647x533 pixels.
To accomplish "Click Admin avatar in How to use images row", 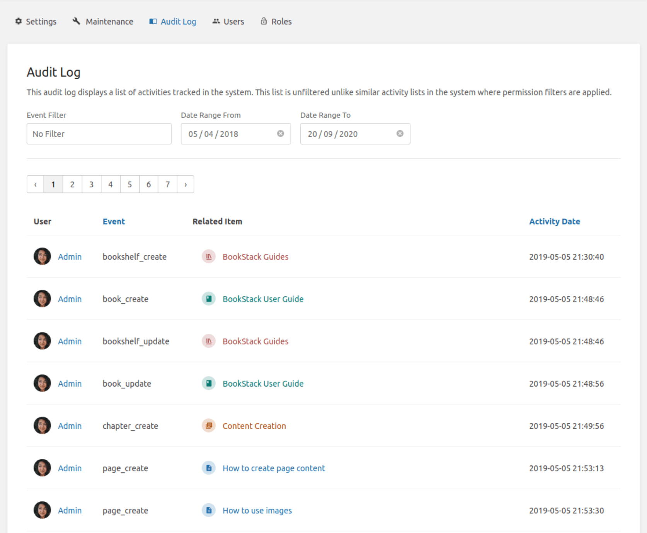I will (42, 510).
